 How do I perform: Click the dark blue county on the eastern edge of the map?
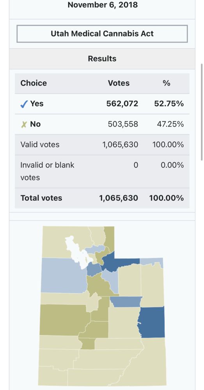click(x=152, y=322)
